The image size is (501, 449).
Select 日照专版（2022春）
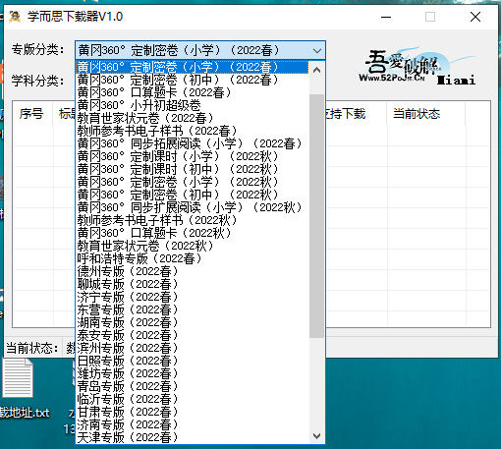pos(193,361)
